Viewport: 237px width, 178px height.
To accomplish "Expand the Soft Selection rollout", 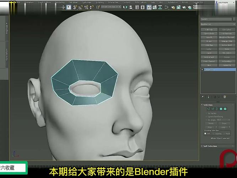I will (202, 146).
